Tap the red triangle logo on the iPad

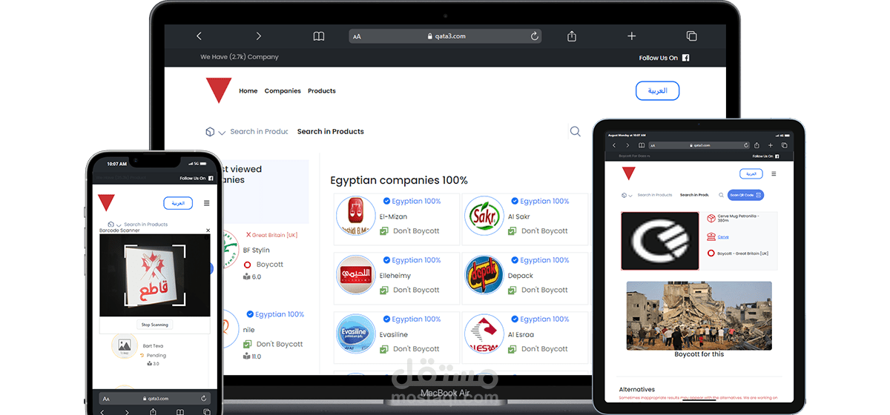(x=628, y=173)
